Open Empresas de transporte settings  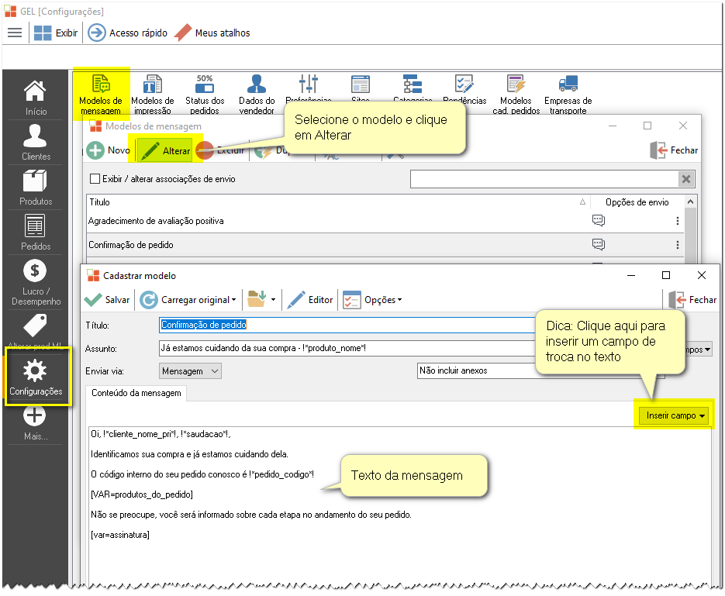coord(568,95)
